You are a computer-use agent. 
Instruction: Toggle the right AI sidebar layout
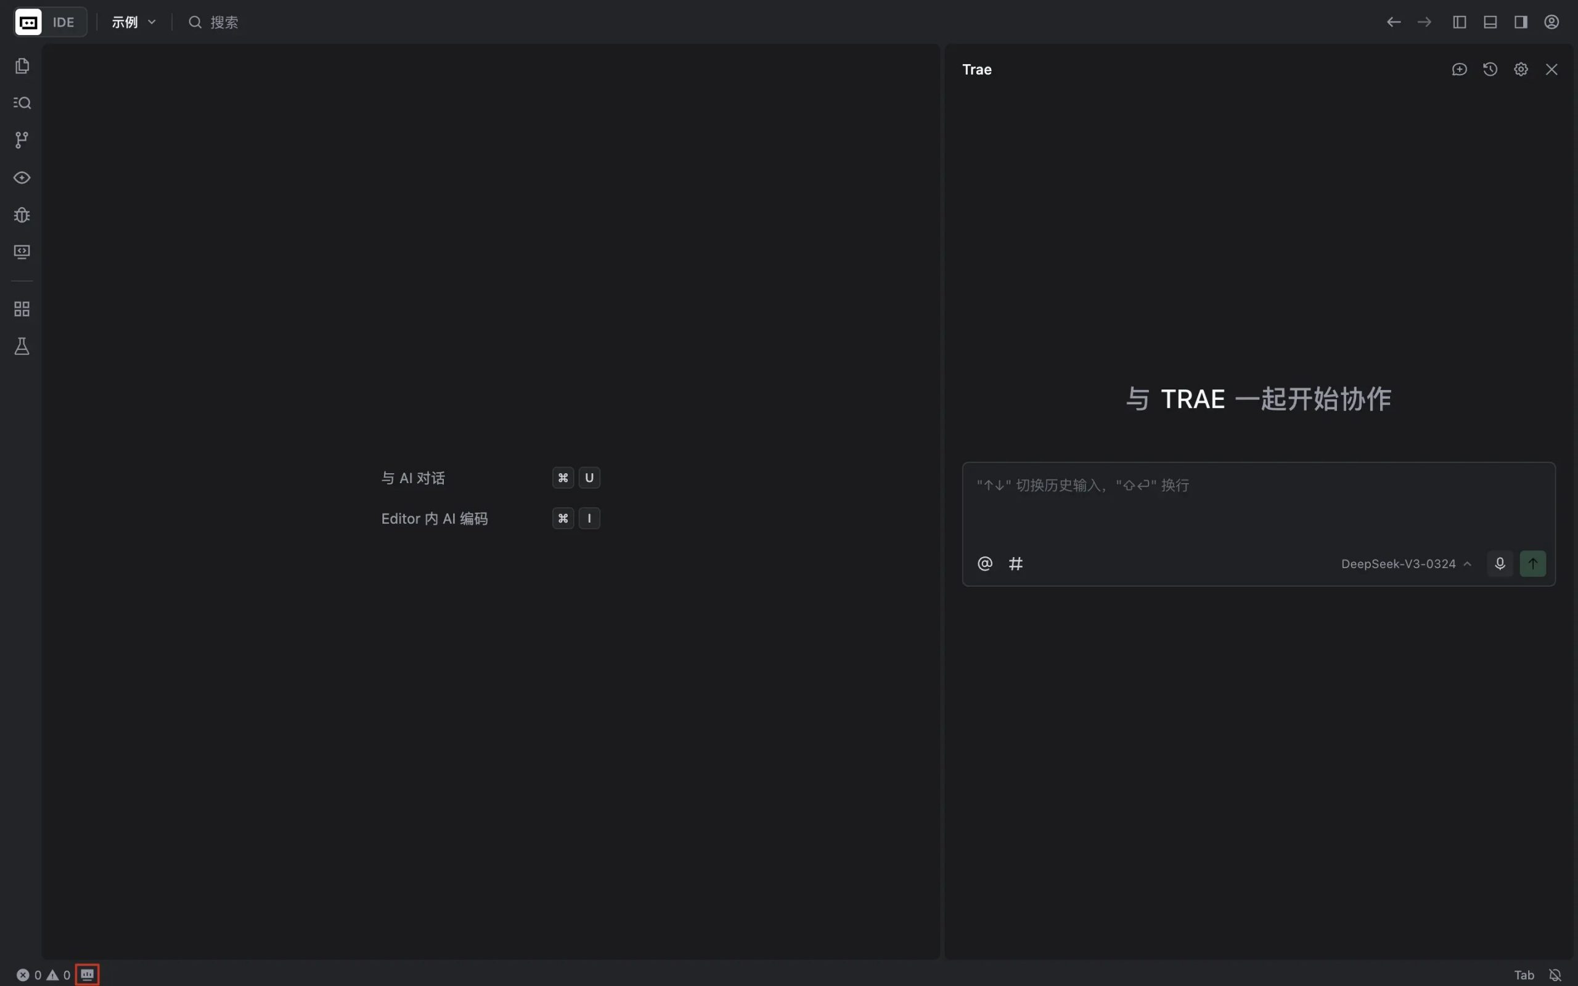[x=1521, y=22]
